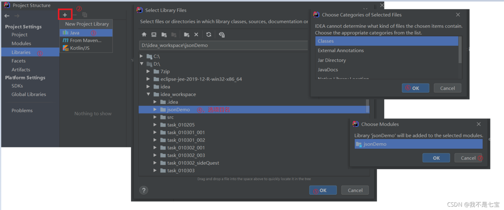
Task: Expand eclipse-jee-2019-12-R-win32-x86_64 folder
Action: [148, 79]
